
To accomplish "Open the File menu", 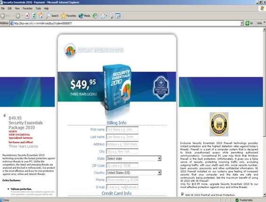I will [3, 8].
